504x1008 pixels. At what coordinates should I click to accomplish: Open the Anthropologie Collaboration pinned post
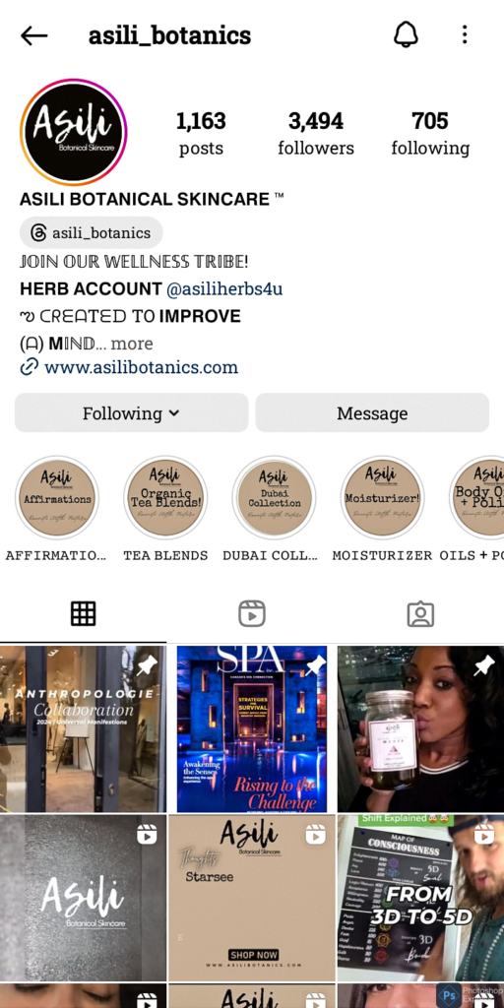[x=83, y=729]
